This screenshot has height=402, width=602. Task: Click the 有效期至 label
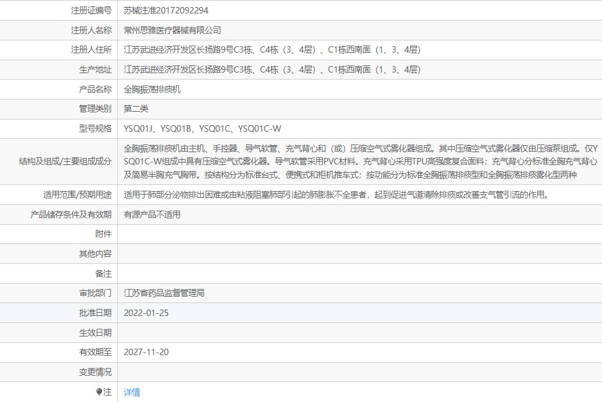tap(95, 352)
